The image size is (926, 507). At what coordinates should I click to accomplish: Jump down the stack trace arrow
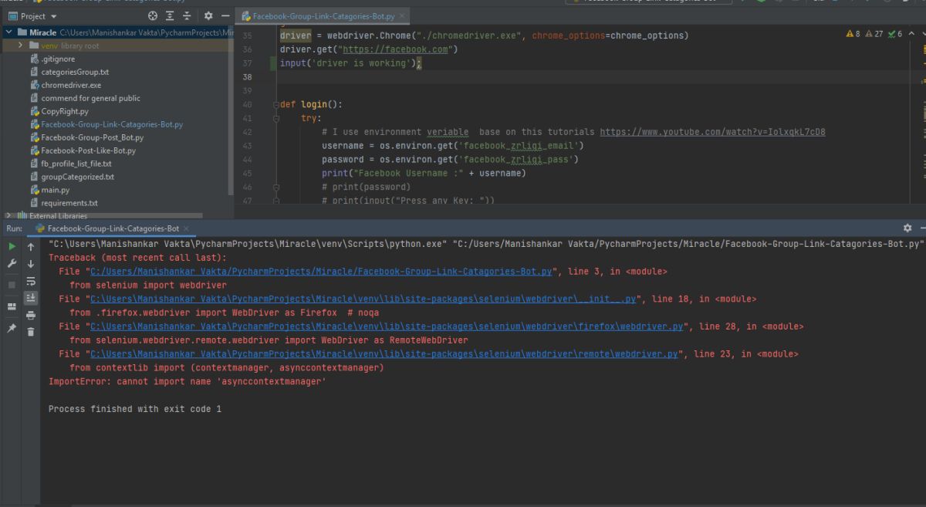[31, 264]
